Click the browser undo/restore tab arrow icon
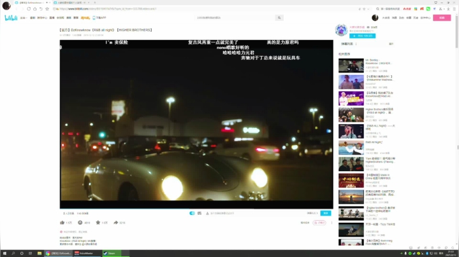The height and width of the screenshot is (257, 459). coord(41,9)
